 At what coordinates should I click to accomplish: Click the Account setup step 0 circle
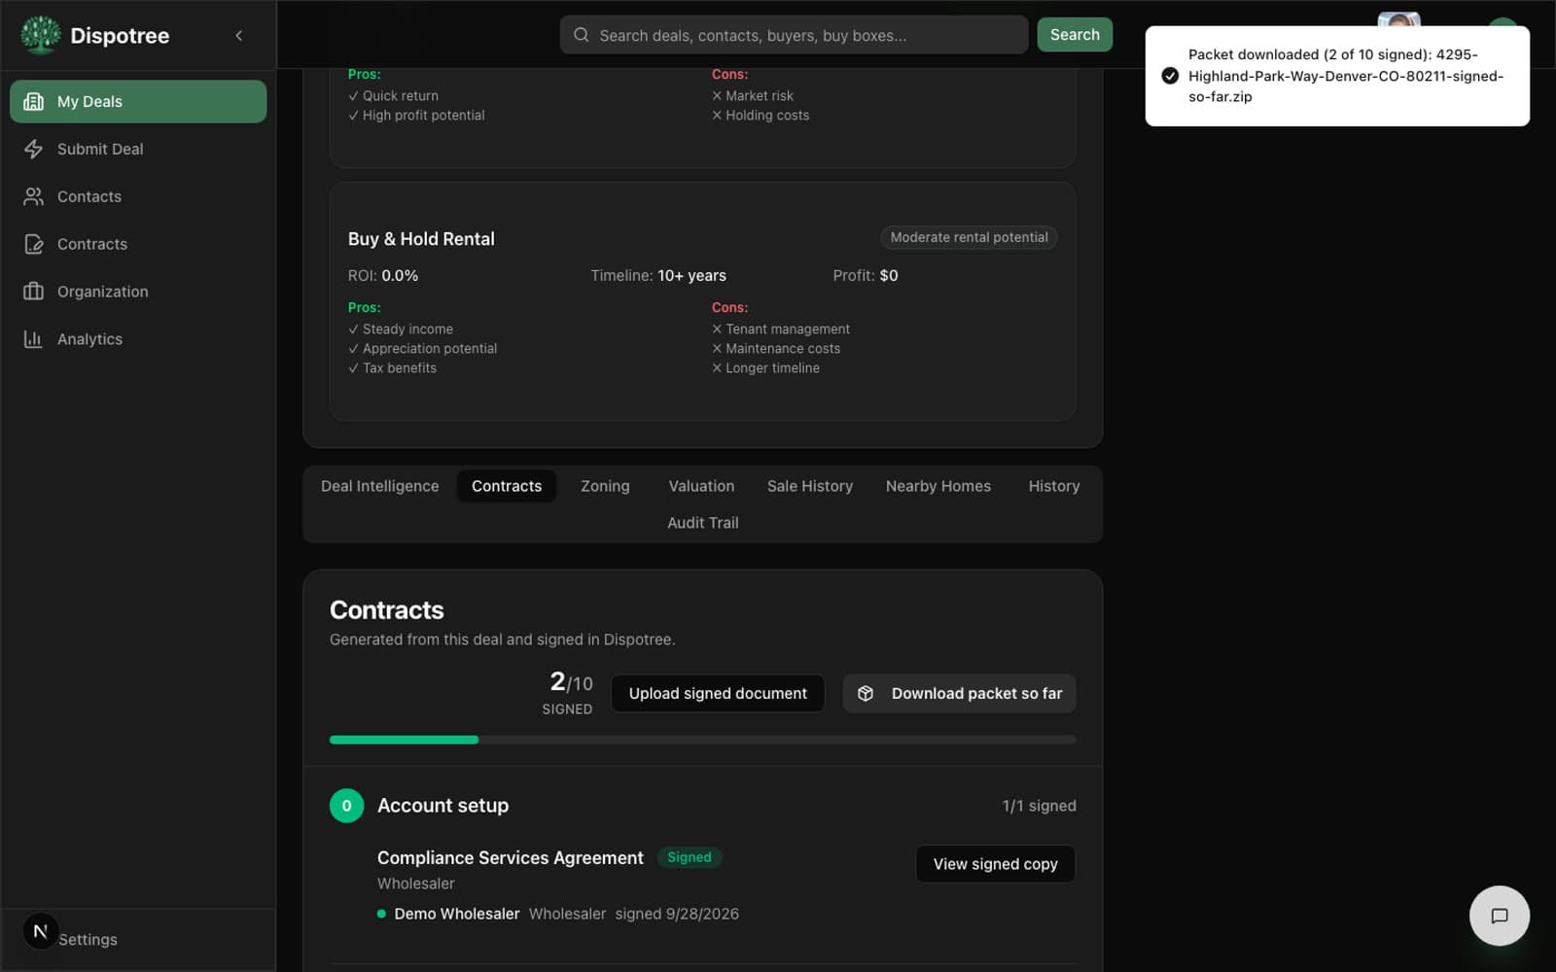tap(346, 806)
